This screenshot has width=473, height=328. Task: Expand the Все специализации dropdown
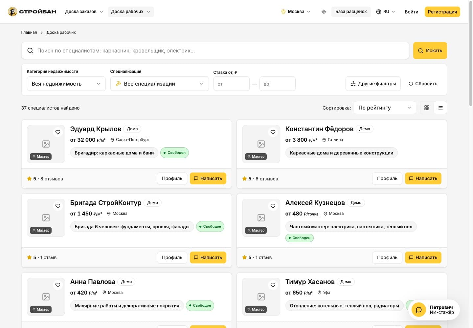(x=160, y=84)
